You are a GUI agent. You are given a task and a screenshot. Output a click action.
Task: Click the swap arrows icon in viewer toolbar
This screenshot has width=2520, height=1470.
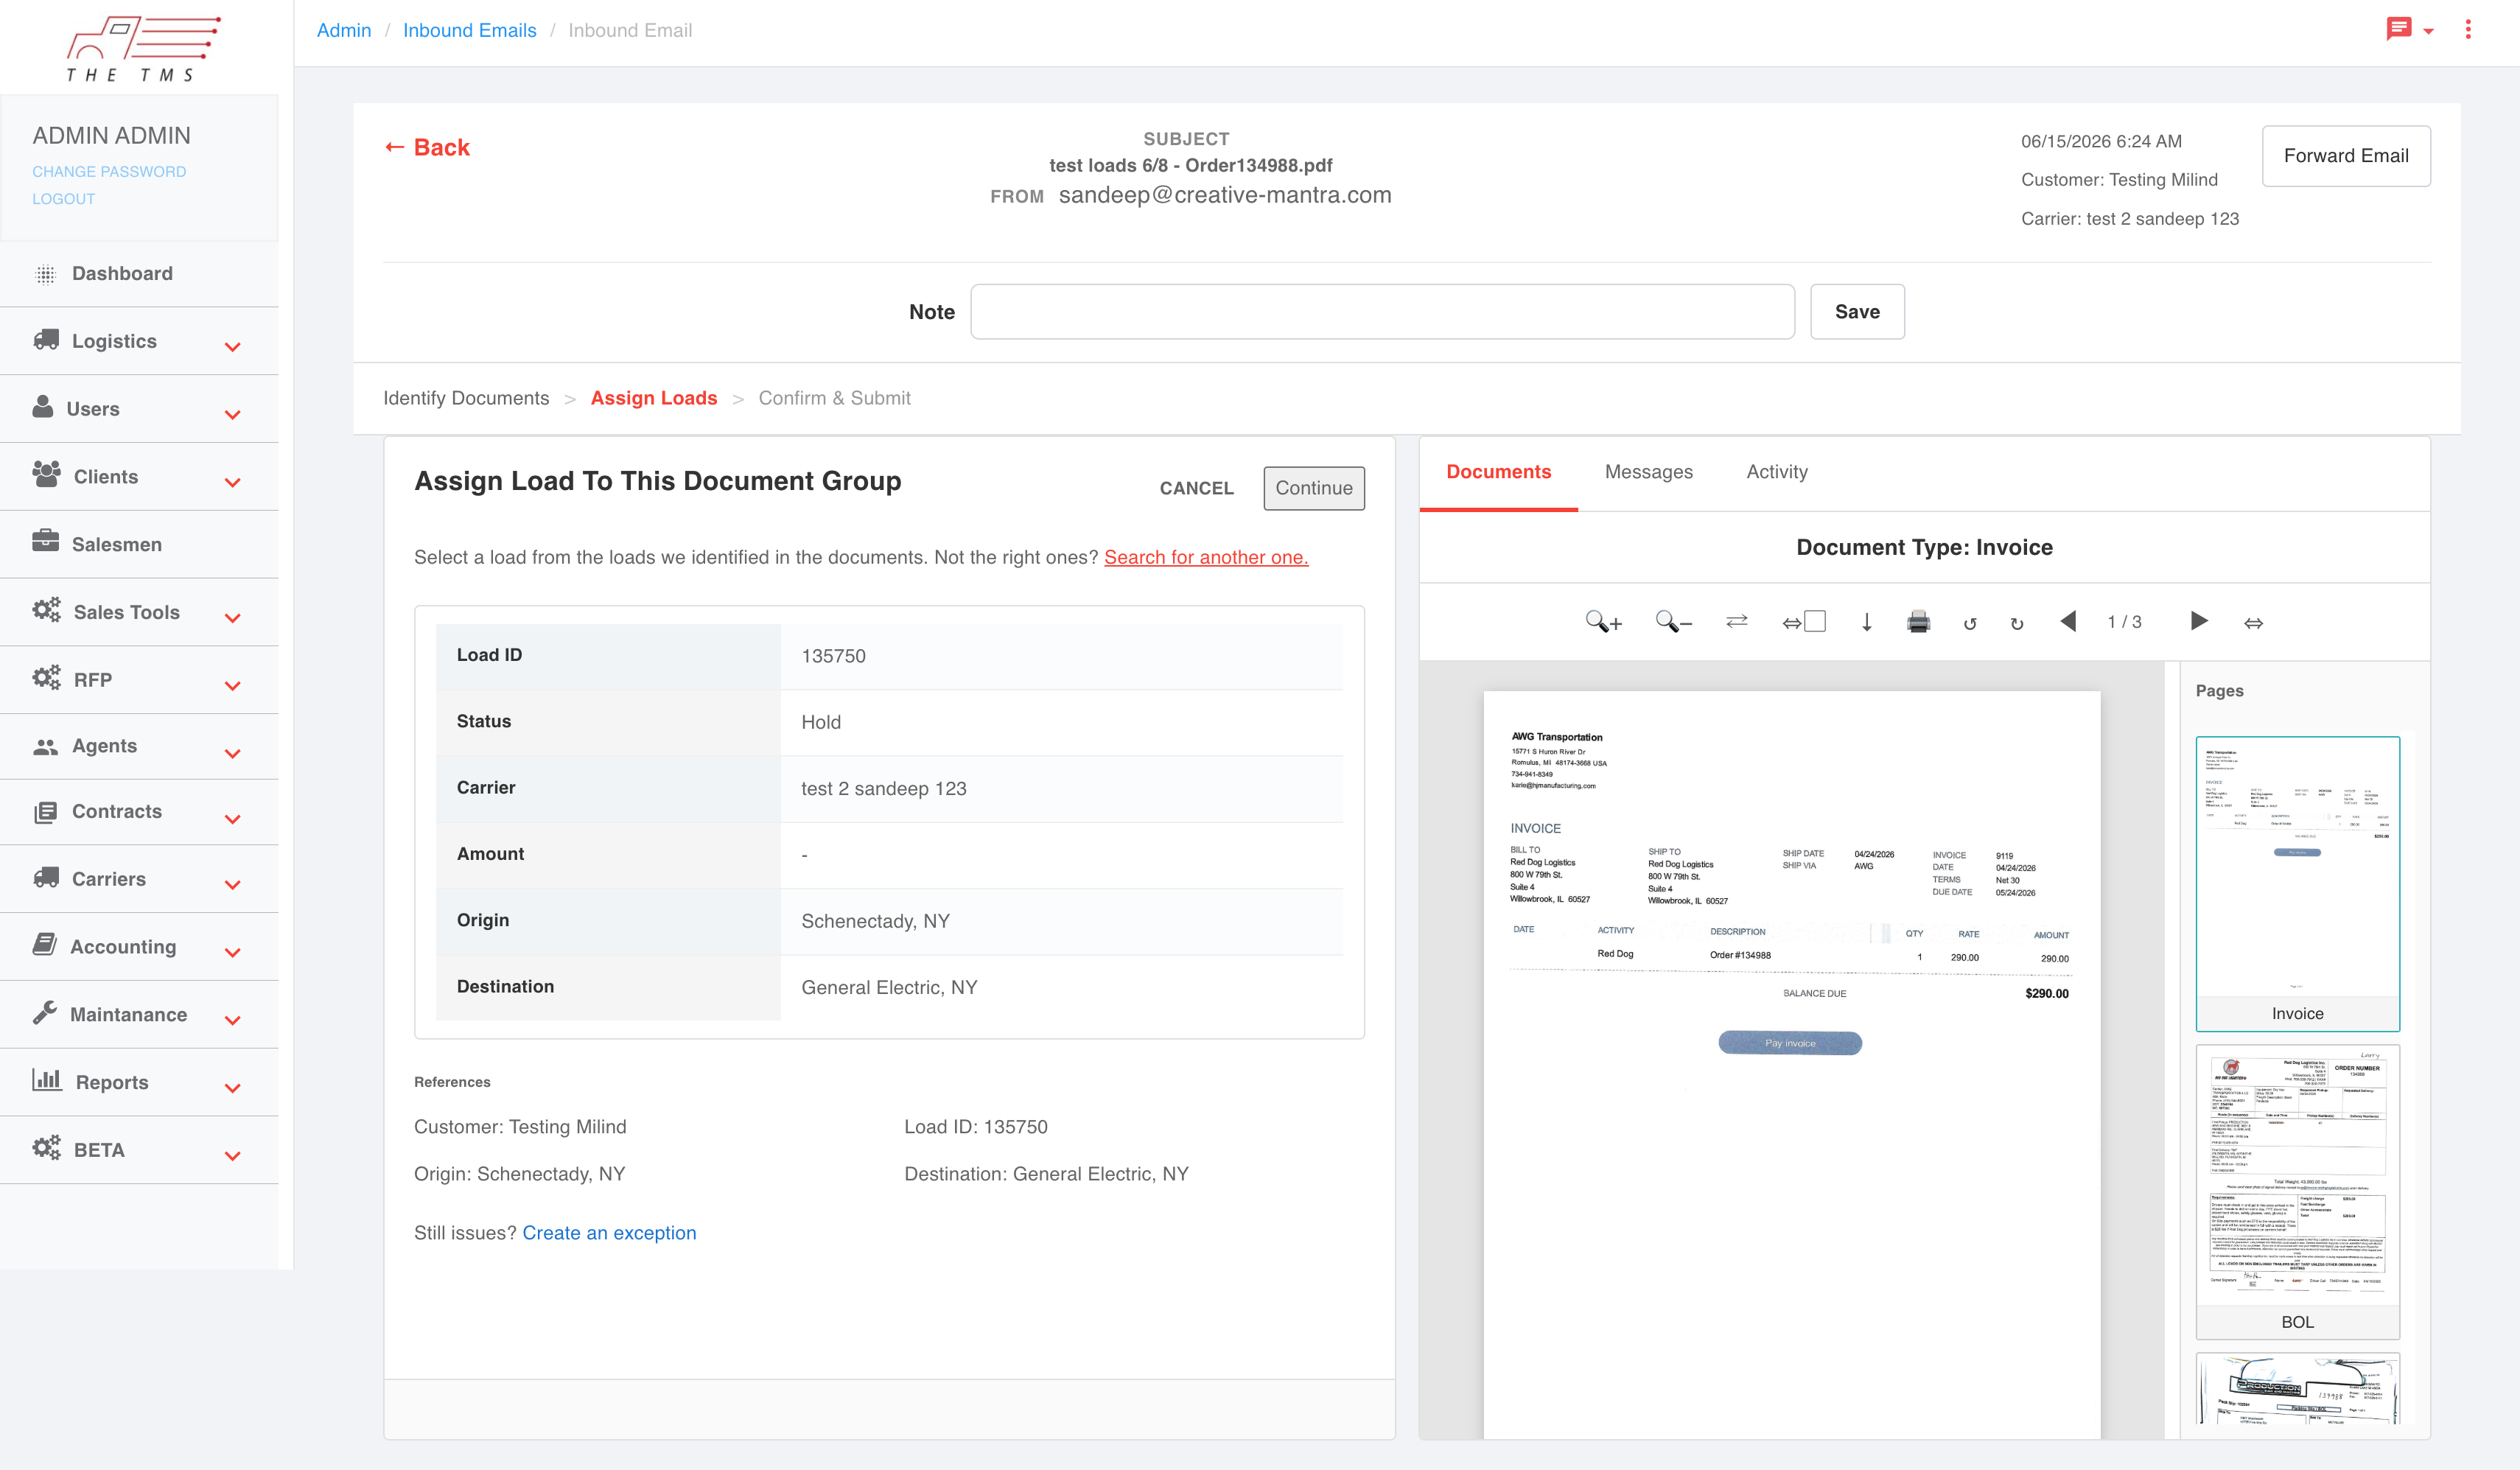(1737, 621)
